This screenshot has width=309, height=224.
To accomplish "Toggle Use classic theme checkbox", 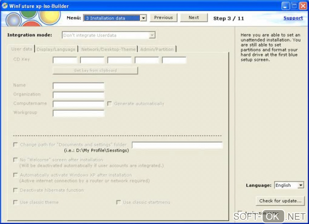I will [15, 202].
